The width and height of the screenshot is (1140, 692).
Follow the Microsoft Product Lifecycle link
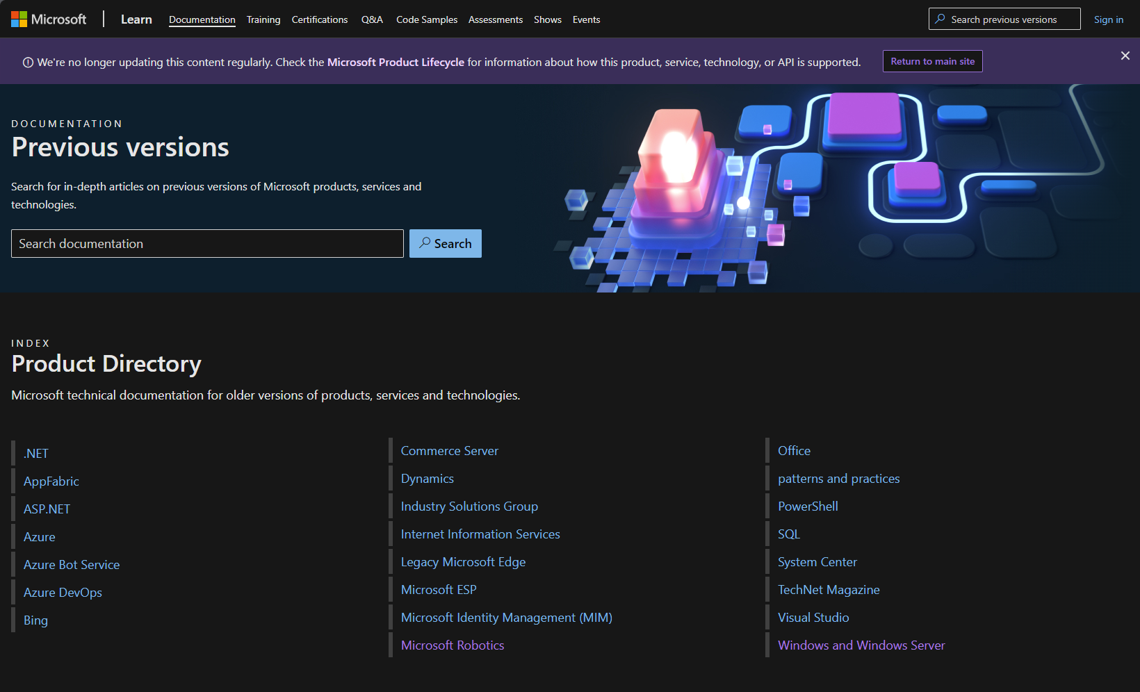[x=396, y=63]
